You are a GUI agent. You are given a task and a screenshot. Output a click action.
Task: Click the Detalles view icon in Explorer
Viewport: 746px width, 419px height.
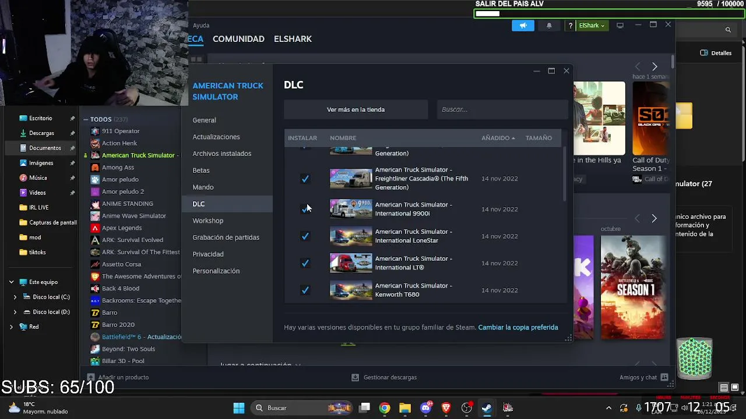704,53
